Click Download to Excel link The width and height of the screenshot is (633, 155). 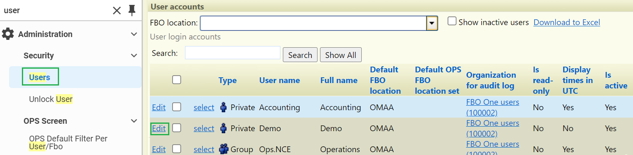(x=567, y=22)
